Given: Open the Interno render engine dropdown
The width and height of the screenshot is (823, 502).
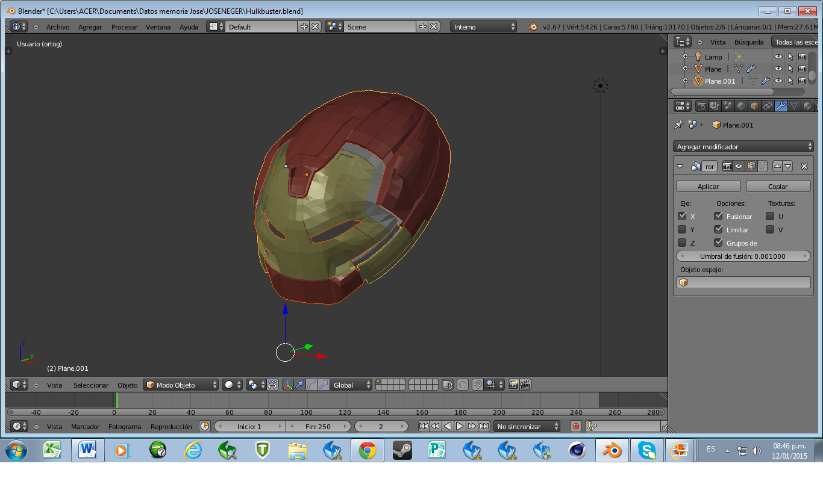Looking at the screenshot, I should [484, 27].
